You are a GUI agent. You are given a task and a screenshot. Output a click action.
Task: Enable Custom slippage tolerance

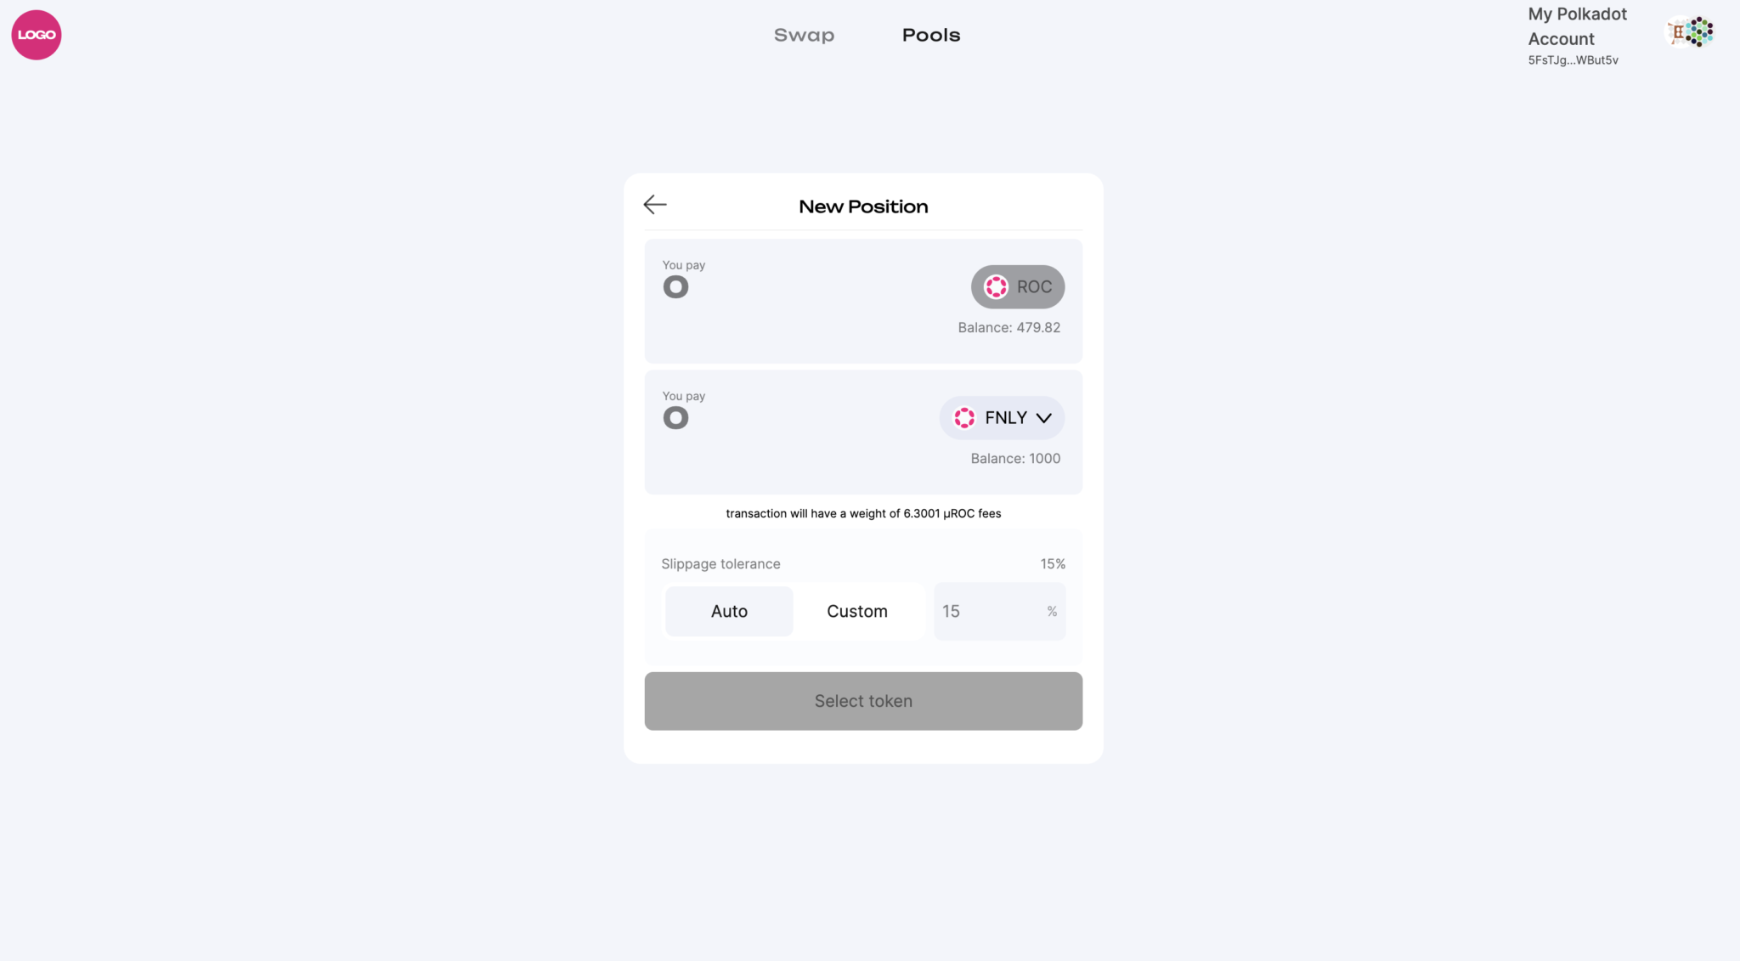(857, 611)
